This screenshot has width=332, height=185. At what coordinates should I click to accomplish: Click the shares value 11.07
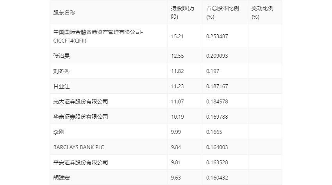[177, 101]
